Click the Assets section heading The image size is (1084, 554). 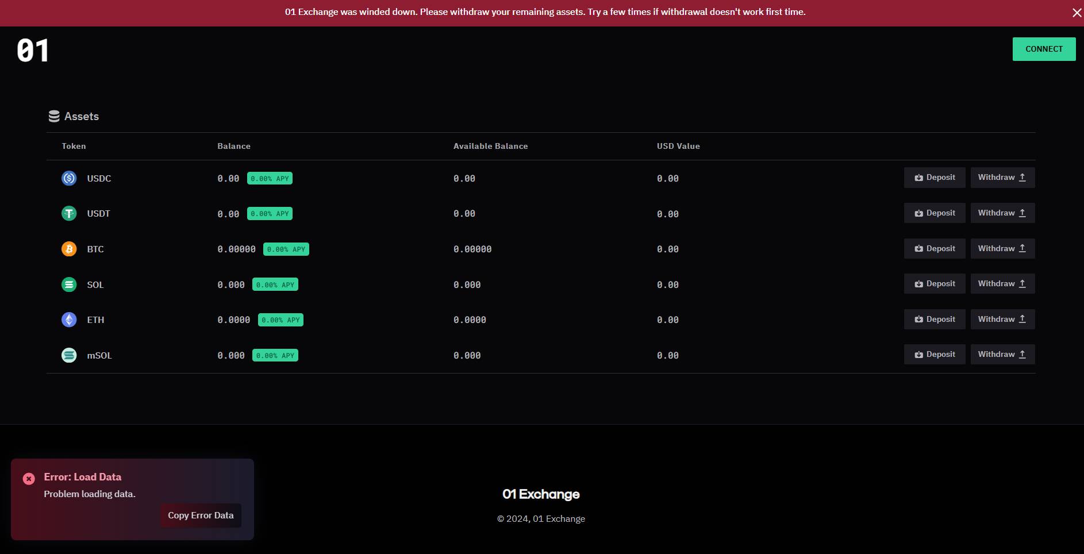tap(82, 117)
